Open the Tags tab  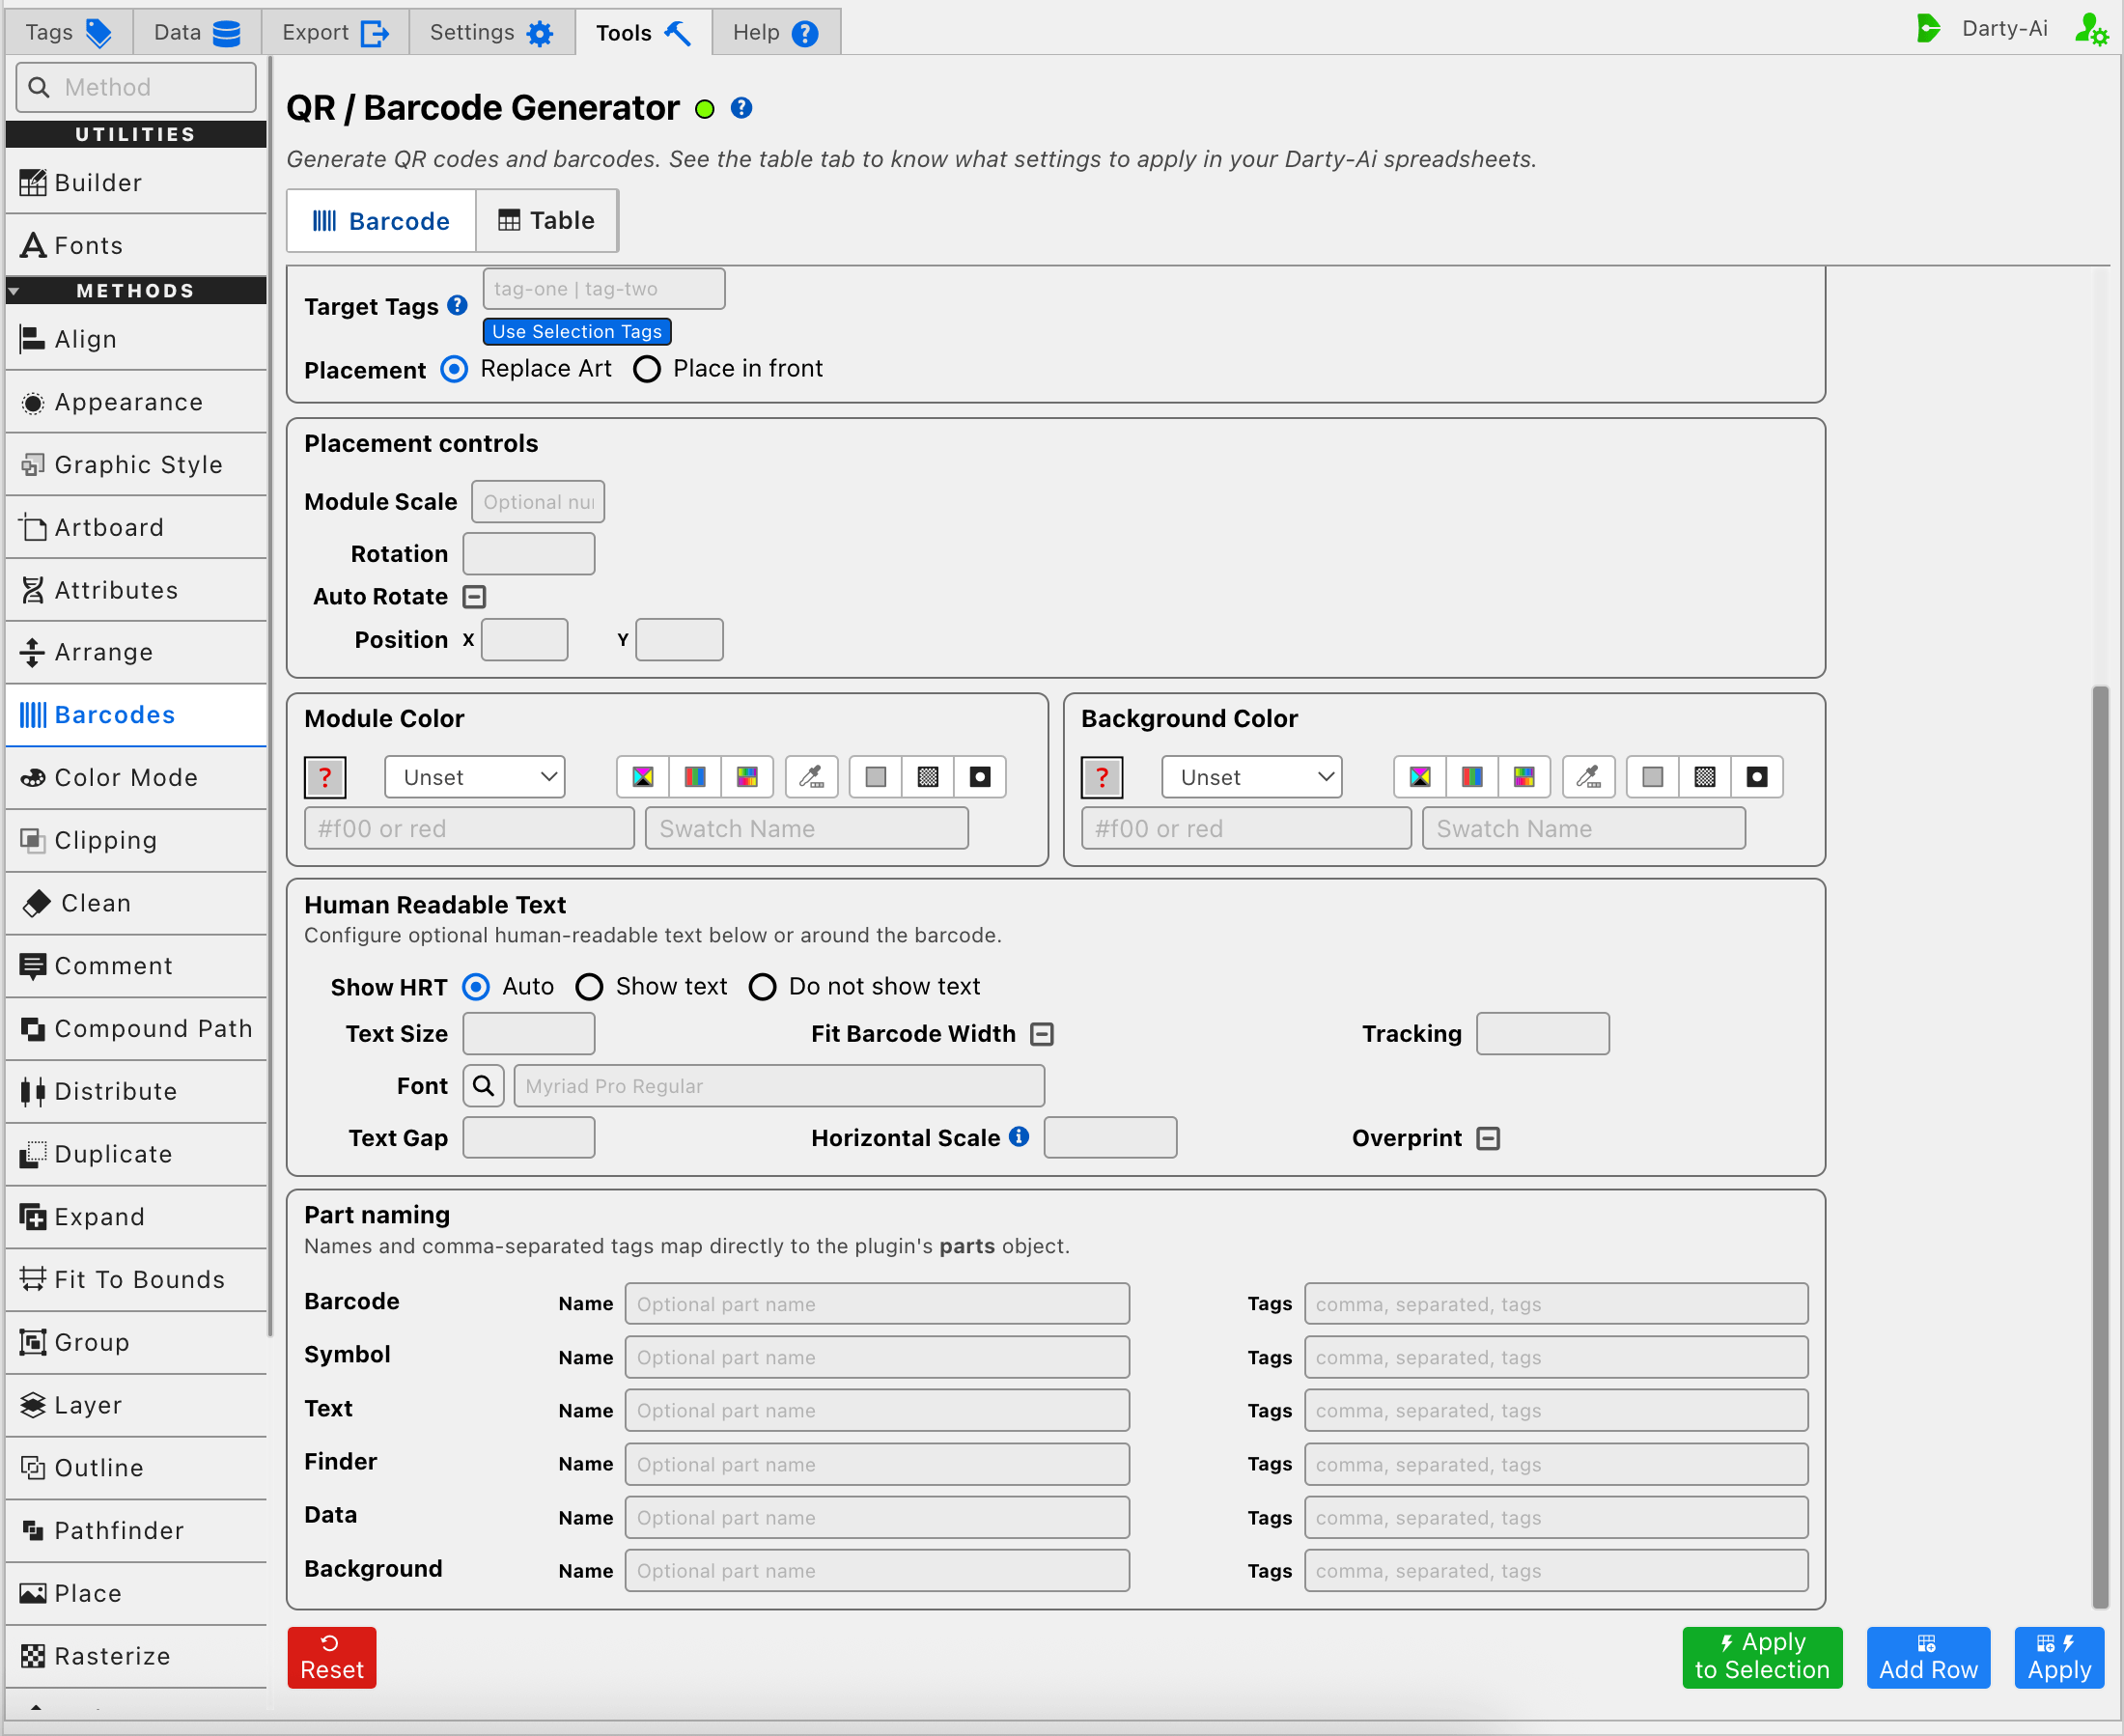(x=68, y=32)
